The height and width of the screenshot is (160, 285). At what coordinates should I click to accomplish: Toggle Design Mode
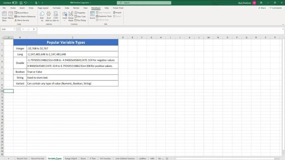point(71,16)
